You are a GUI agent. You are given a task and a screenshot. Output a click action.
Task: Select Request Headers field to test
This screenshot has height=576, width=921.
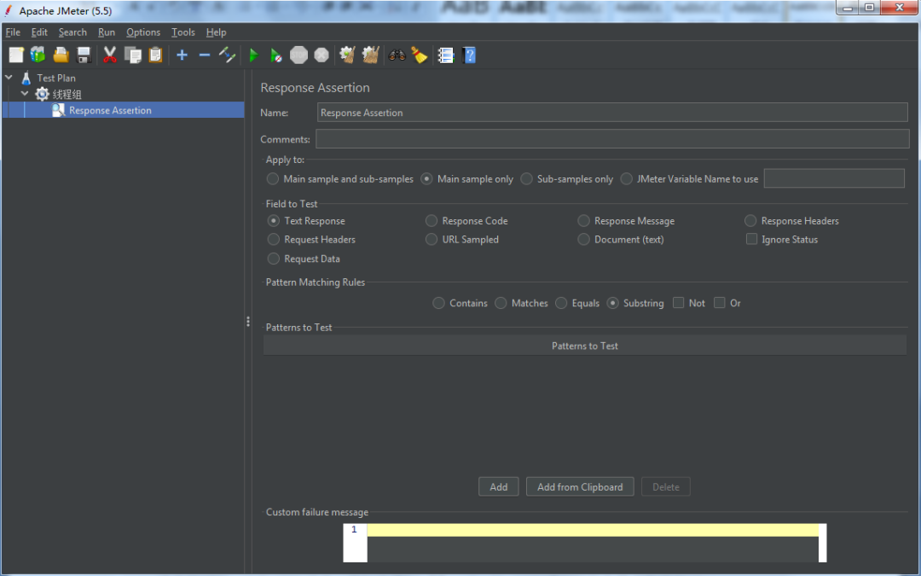coord(273,239)
